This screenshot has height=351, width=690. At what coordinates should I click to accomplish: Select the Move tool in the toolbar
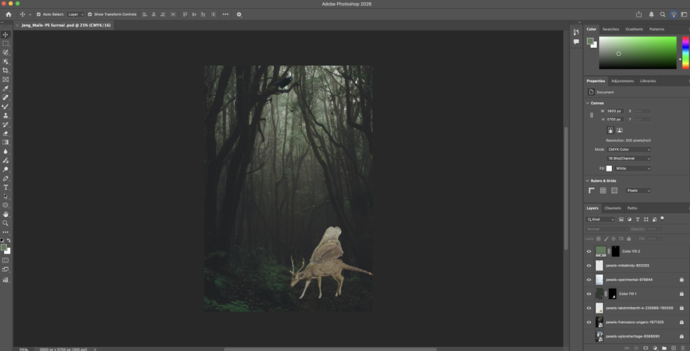pyautogui.click(x=5, y=34)
